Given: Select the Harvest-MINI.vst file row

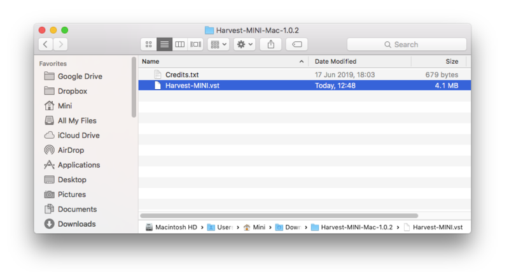Looking at the screenshot, I should [x=305, y=85].
